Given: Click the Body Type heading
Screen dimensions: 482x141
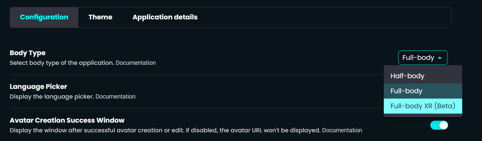Looking at the screenshot, I should pos(27,53).
